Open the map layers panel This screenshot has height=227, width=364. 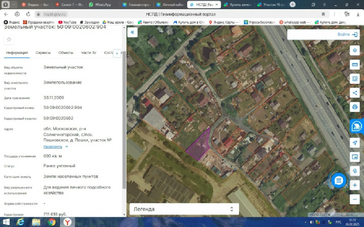[x=354, y=50]
